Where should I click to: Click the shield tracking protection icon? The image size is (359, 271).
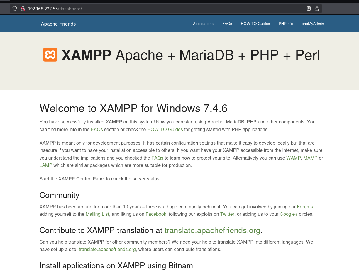click(15, 9)
